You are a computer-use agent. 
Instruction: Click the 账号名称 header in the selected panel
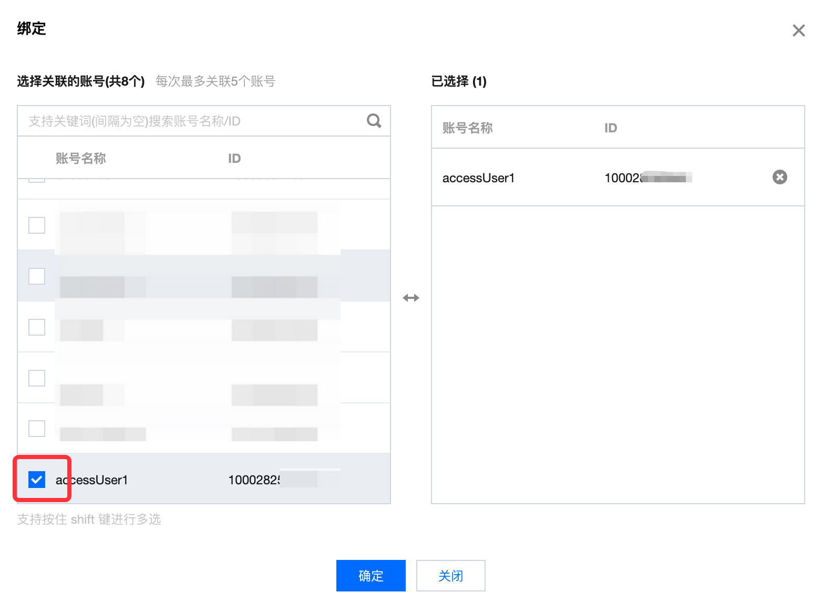pos(467,128)
